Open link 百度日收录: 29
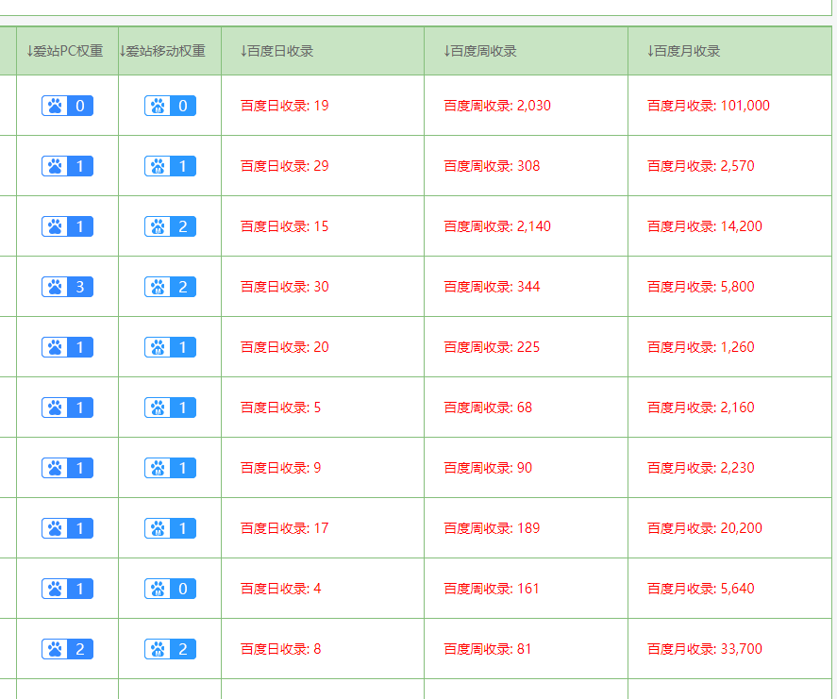837x699 pixels. (285, 166)
